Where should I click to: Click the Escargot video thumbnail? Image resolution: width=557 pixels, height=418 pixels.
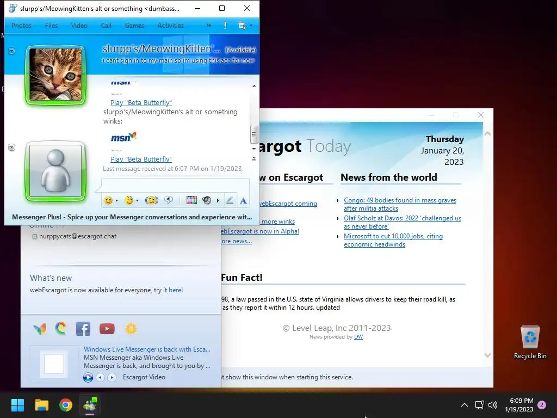coord(54,363)
